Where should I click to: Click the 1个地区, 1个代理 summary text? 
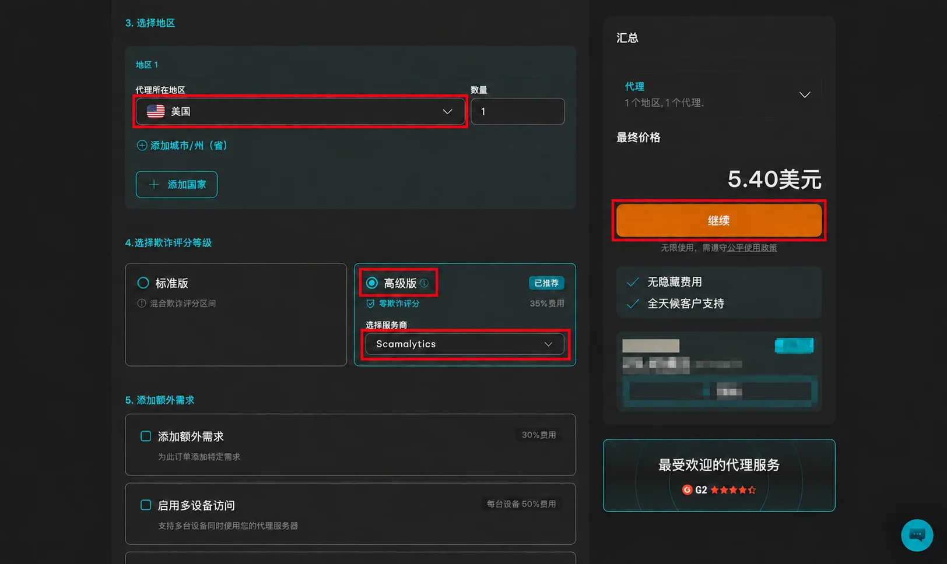pos(664,103)
